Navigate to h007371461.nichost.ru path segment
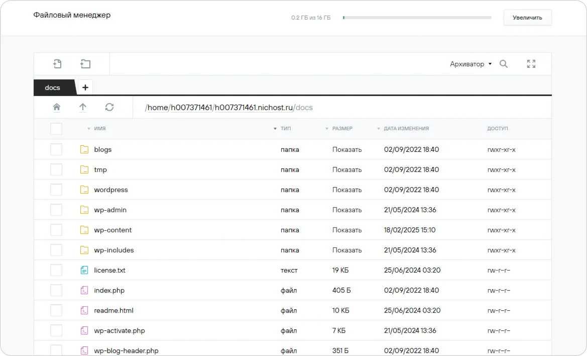Screen dimensions: 587x356 coord(254,108)
